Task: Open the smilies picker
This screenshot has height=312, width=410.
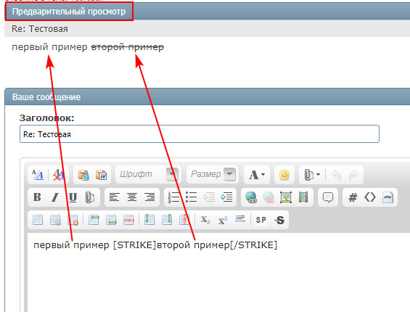Action: point(284,175)
